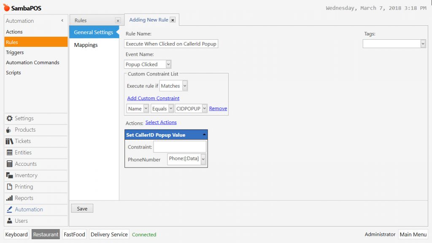Click the Add Custom Constraint link
Viewport: 432px width, 243px height.
[153, 98]
